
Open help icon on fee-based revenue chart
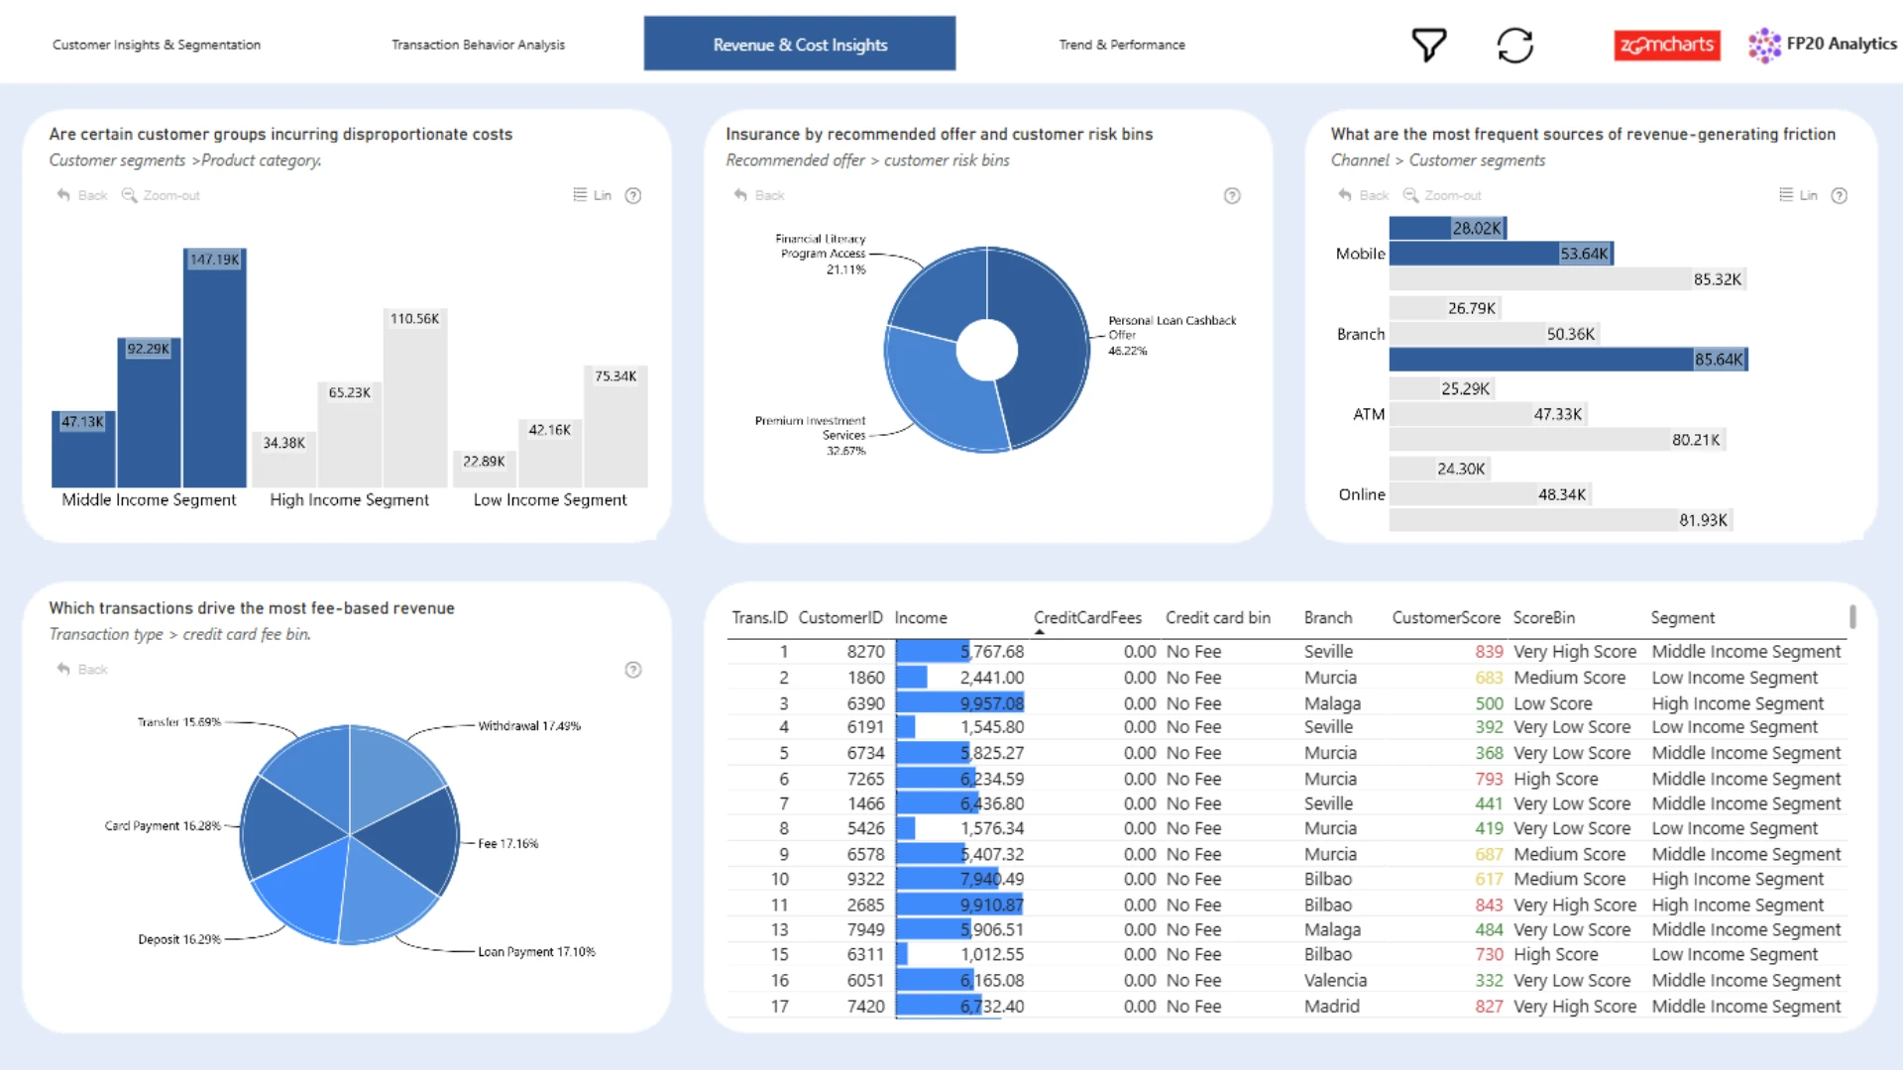[x=633, y=670]
